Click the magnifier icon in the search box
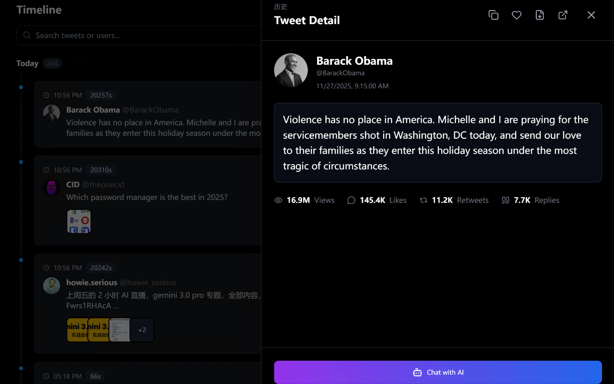 click(x=27, y=36)
